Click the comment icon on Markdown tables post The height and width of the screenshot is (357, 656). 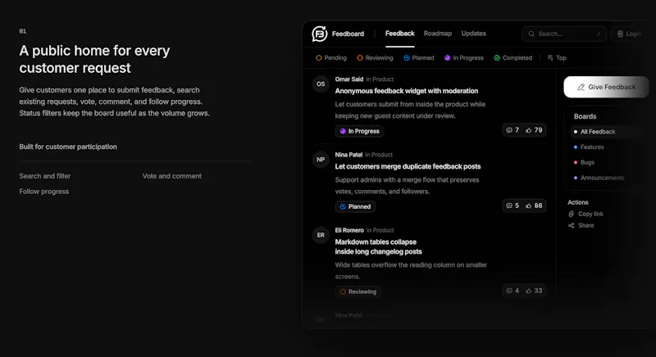(509, 291)
